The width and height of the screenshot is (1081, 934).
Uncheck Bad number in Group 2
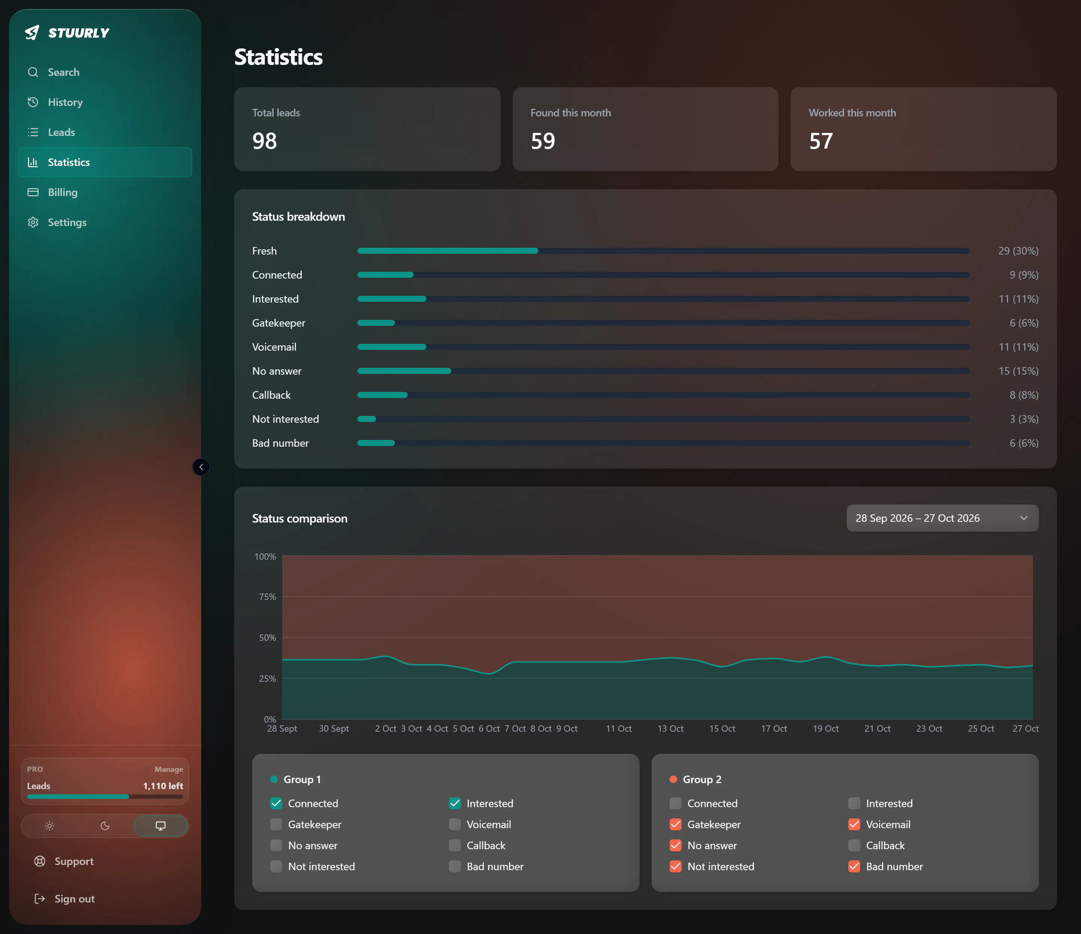pyautogui.click(x=854, y=866)
